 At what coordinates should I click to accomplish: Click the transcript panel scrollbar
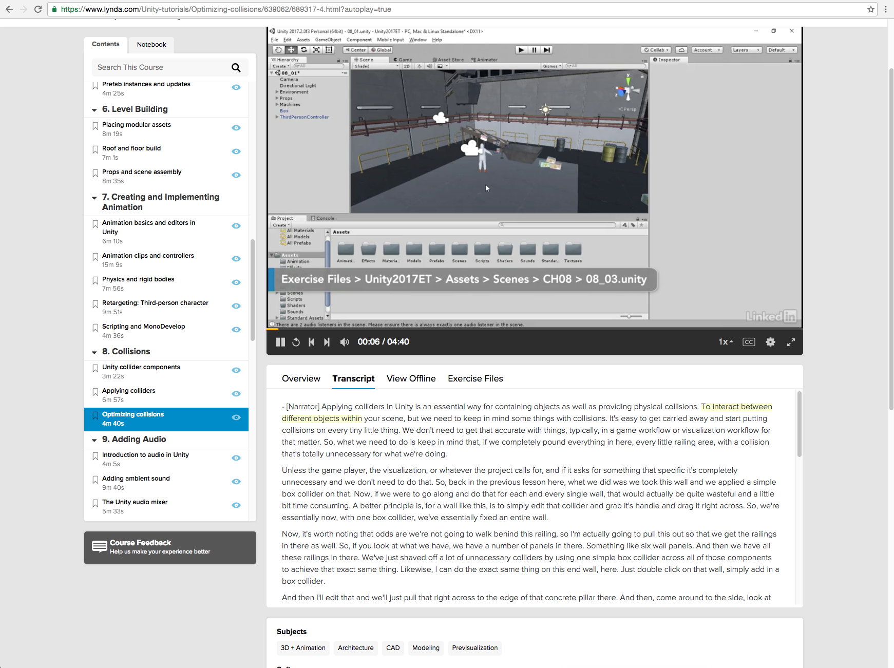coord(800,424)
